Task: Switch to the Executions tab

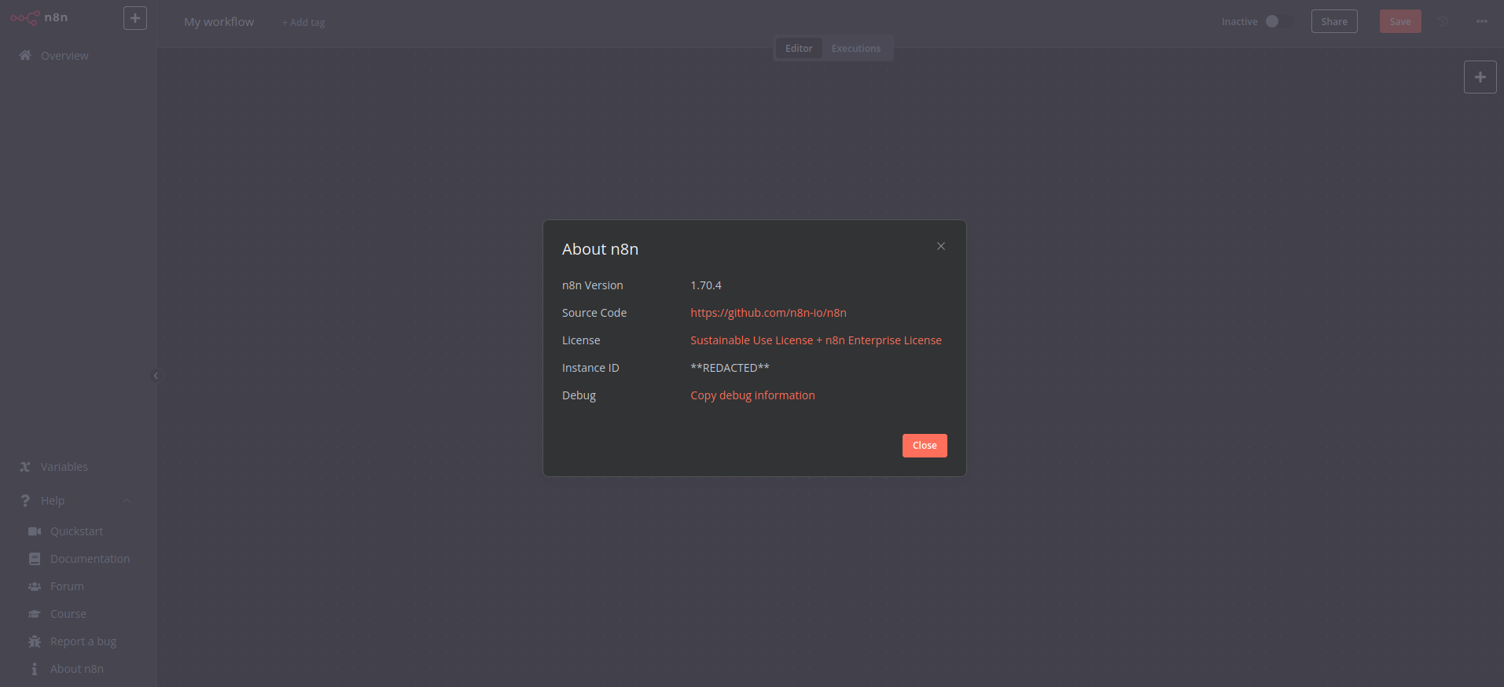Action: point(855,48)
